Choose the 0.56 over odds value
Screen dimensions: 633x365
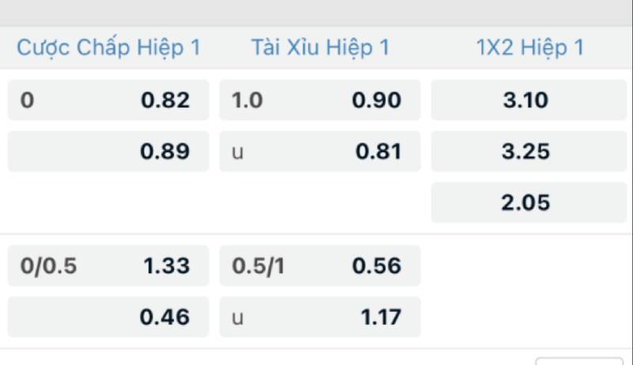click(377, 266)
